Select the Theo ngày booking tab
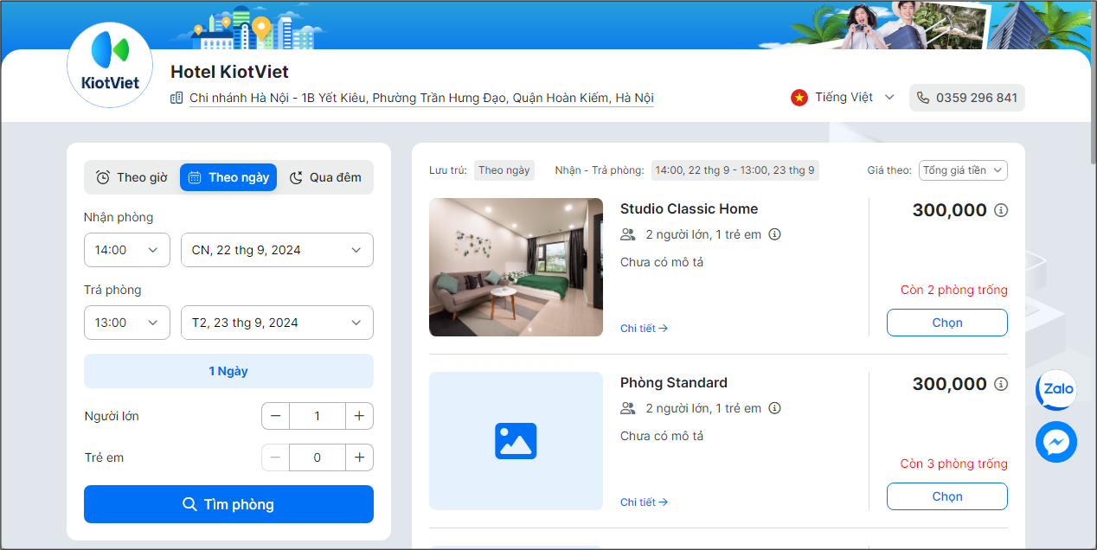Screen dimensions: 1097x550 (x=228, y=177)
